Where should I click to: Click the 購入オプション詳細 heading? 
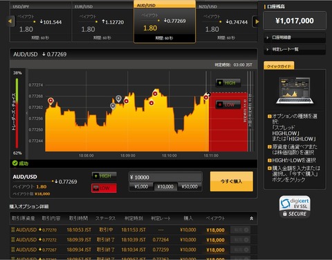coord(29,207)
